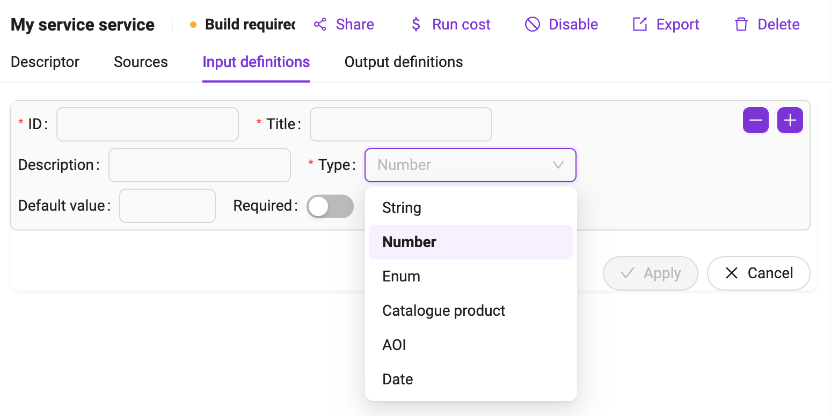The height and width of the screenshot is (416, 831).
Task: Collapse the Type dropdown chevron
Action: pyautogui.click(x=558, y=165)
